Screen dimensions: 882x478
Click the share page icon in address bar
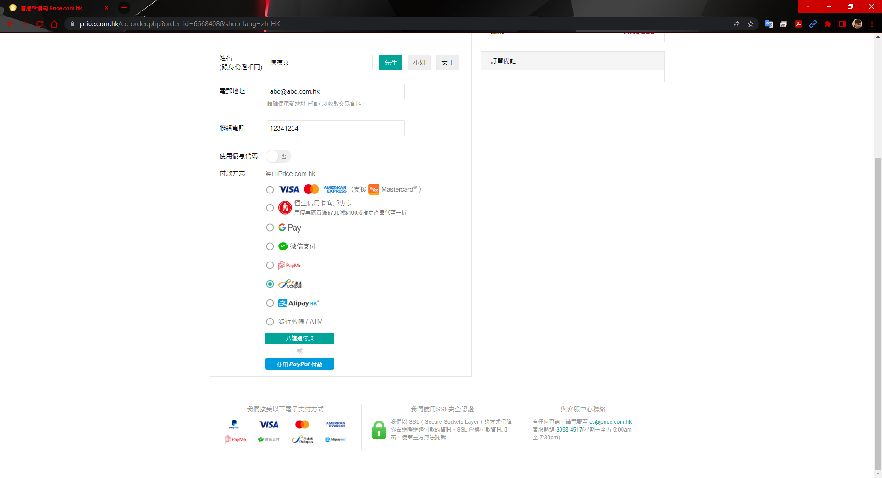coord(736,24)
